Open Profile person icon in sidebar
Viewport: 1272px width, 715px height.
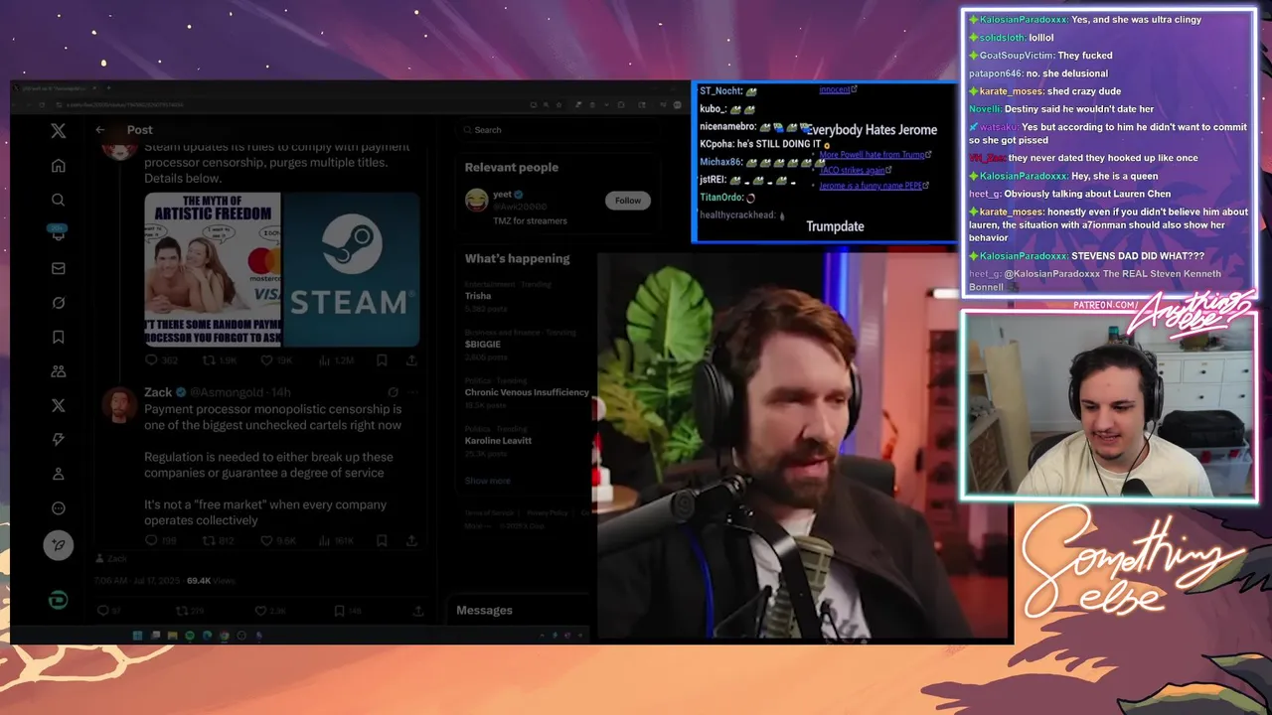click(58, 474)
